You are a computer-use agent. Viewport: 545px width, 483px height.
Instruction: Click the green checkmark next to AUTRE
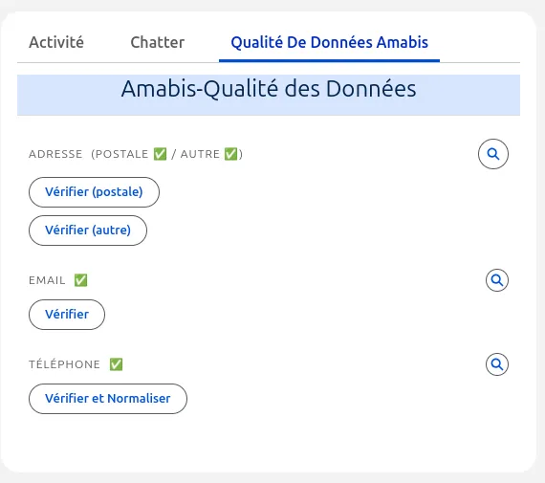230,154
